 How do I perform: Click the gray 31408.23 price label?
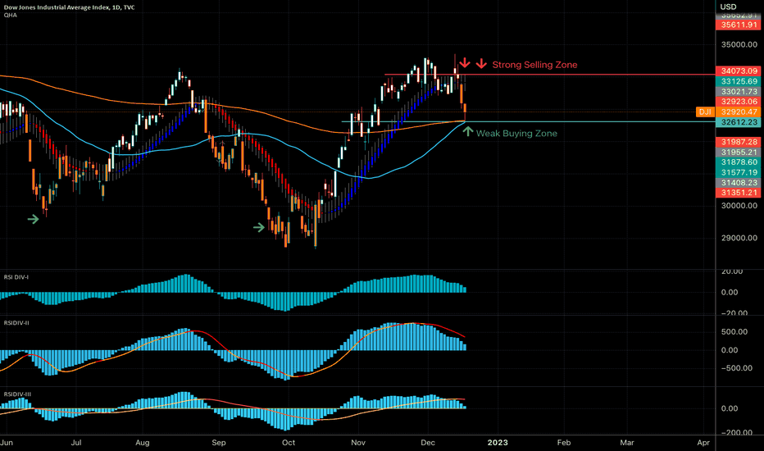click(738, 182)
